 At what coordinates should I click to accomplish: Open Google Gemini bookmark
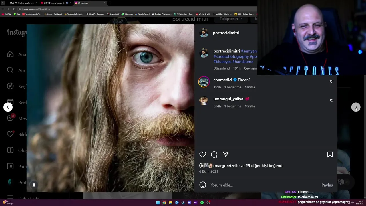pos(142,14)
